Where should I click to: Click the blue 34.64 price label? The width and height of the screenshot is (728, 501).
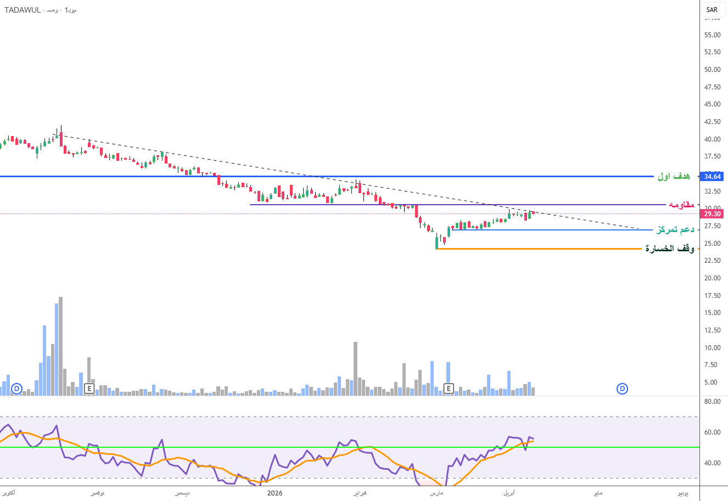pyautogui.click(x=712, y=176)
